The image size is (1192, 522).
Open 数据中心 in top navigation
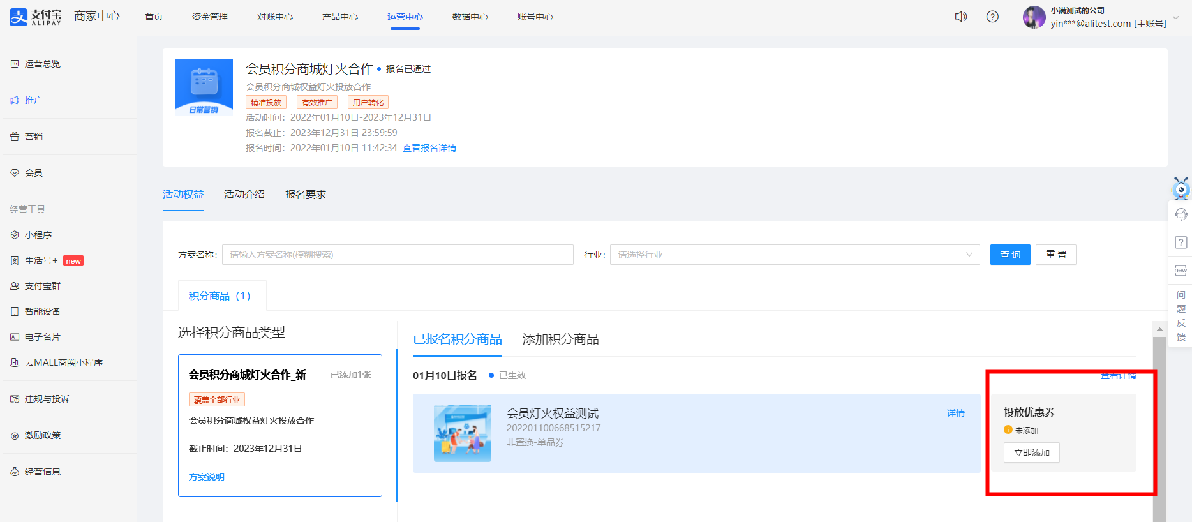tap(470, 17)
